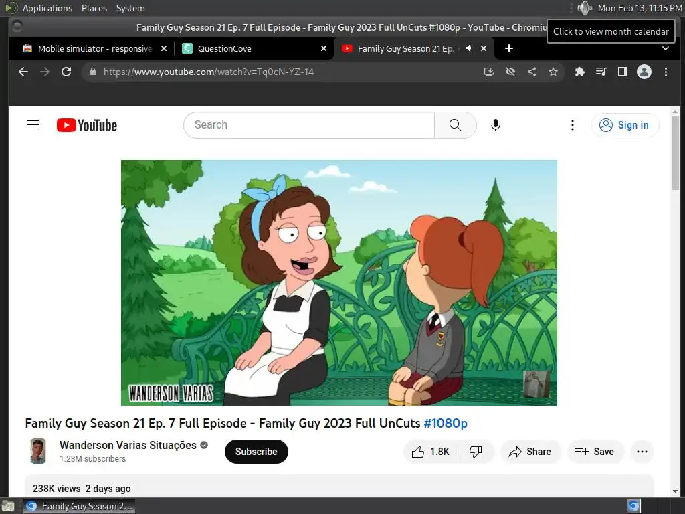Click the YouTube logo

click(x=87, y=125)
